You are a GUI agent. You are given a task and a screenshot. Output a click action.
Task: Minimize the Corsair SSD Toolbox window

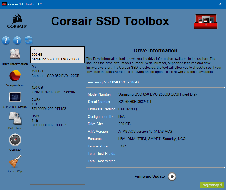click(x=195, y=4)
